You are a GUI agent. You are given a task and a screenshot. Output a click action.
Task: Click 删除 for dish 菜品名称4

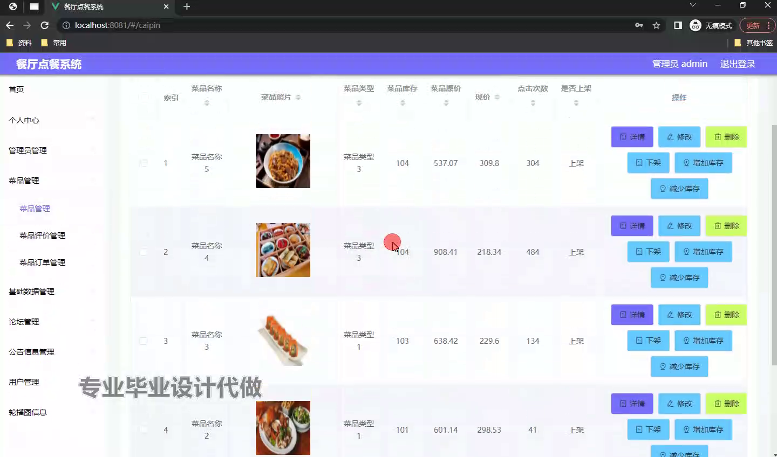pos(726,226)
